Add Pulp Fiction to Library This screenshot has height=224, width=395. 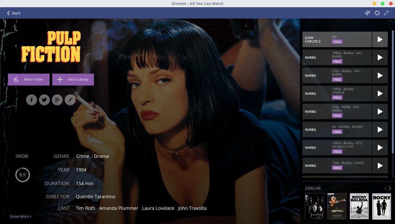pyautogui.click(x=73, y=79)
